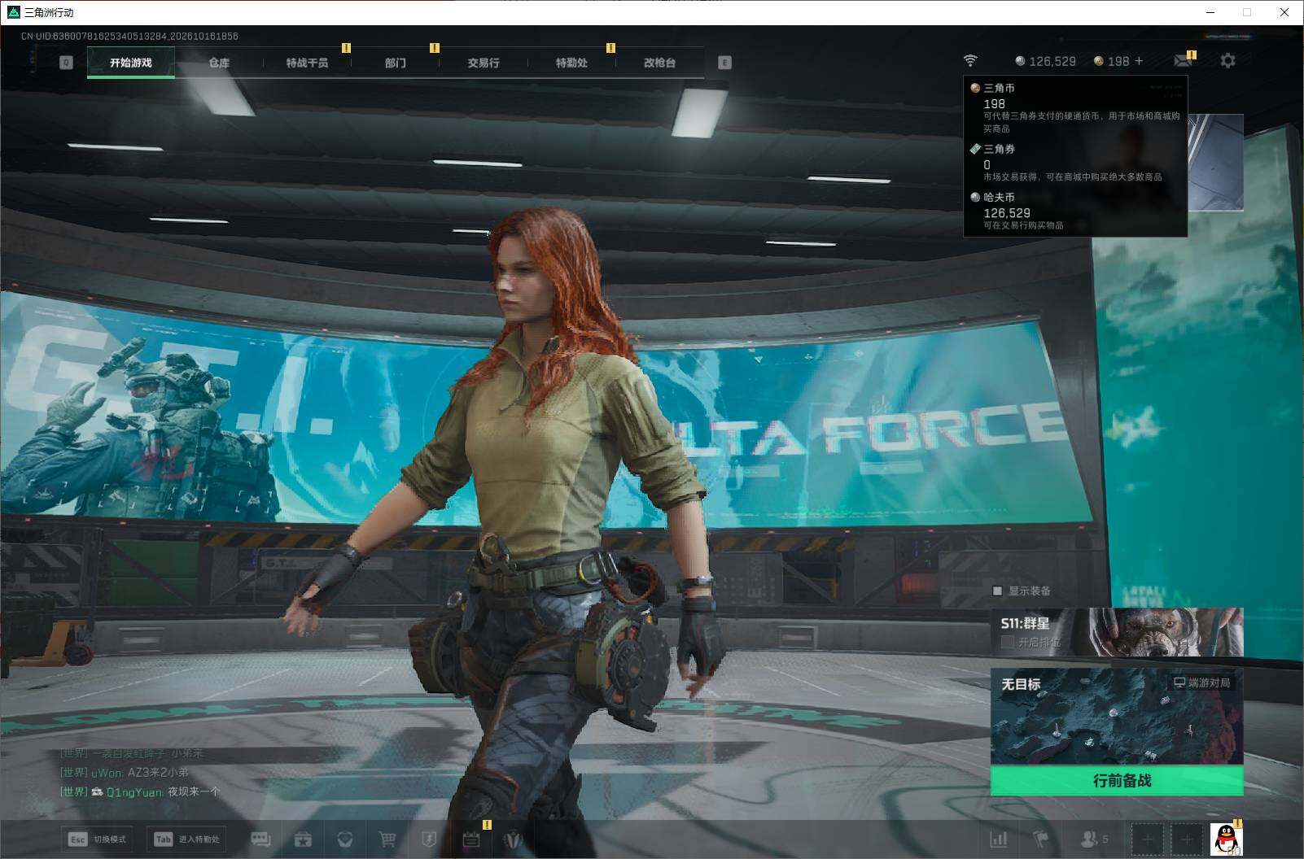Screen dimensions: 1304x859
Task: Click the plus to add 三角币
Action: [x=1139, y=61]
